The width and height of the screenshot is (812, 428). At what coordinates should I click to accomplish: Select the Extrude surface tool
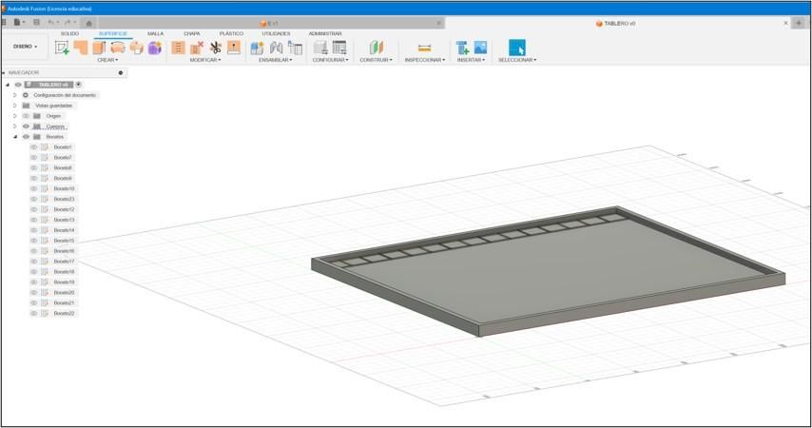99,48
